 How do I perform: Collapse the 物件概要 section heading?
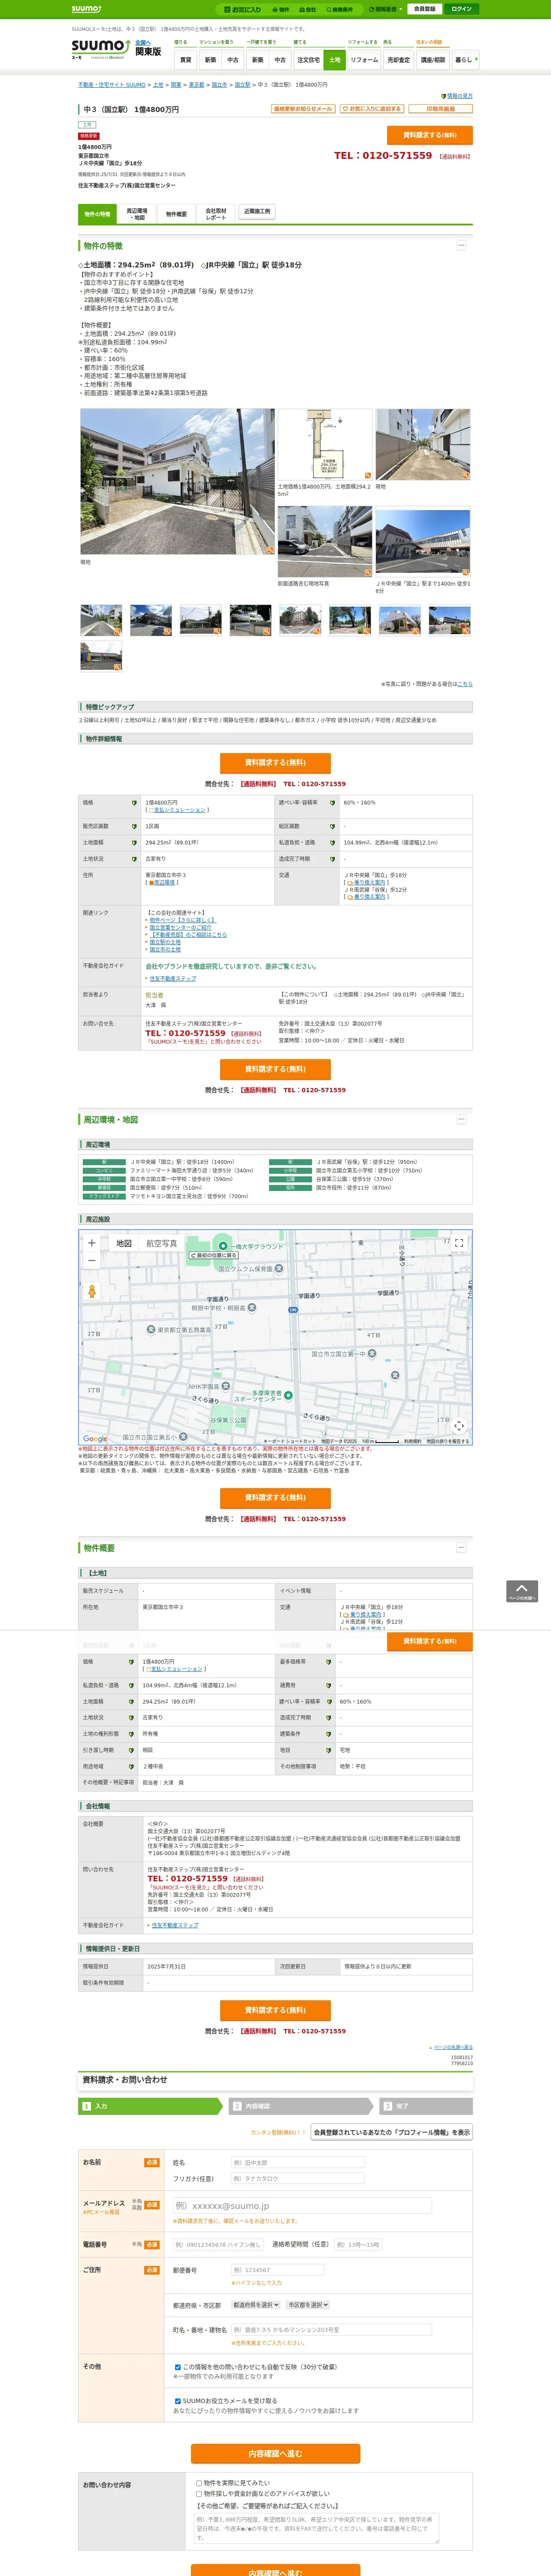461,1547
